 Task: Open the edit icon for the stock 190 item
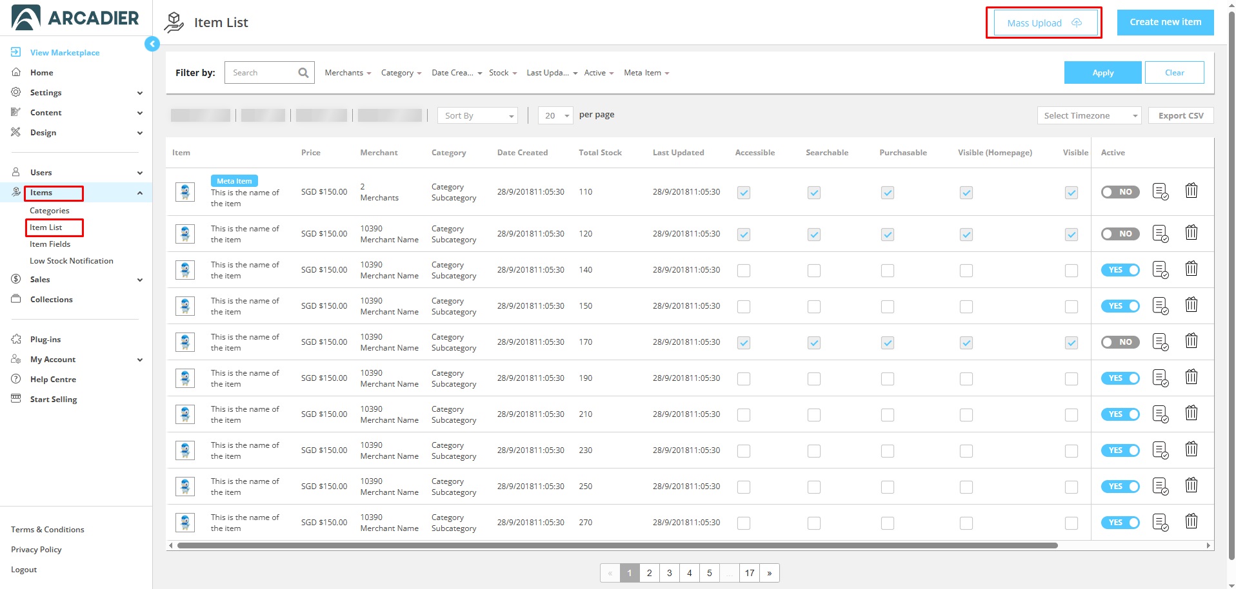[1160, 378]
